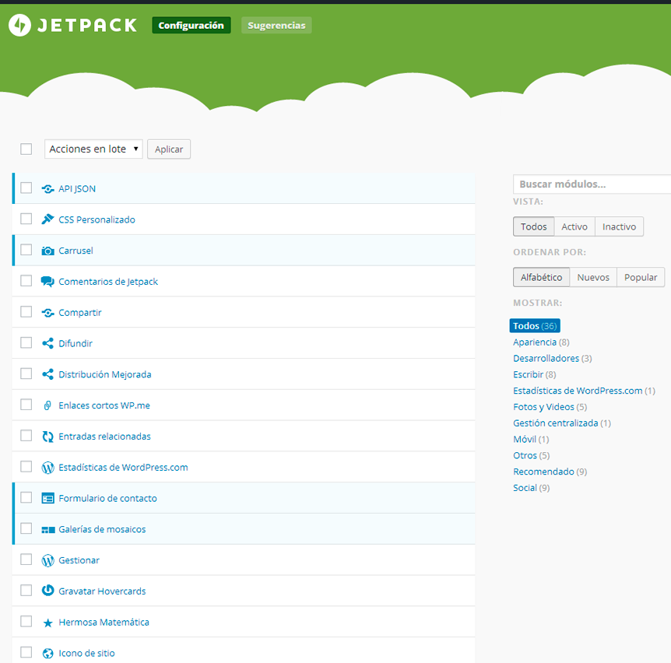Filter the view by Inactivo modules
671x663 pixels.
click(x=619, y=226)
